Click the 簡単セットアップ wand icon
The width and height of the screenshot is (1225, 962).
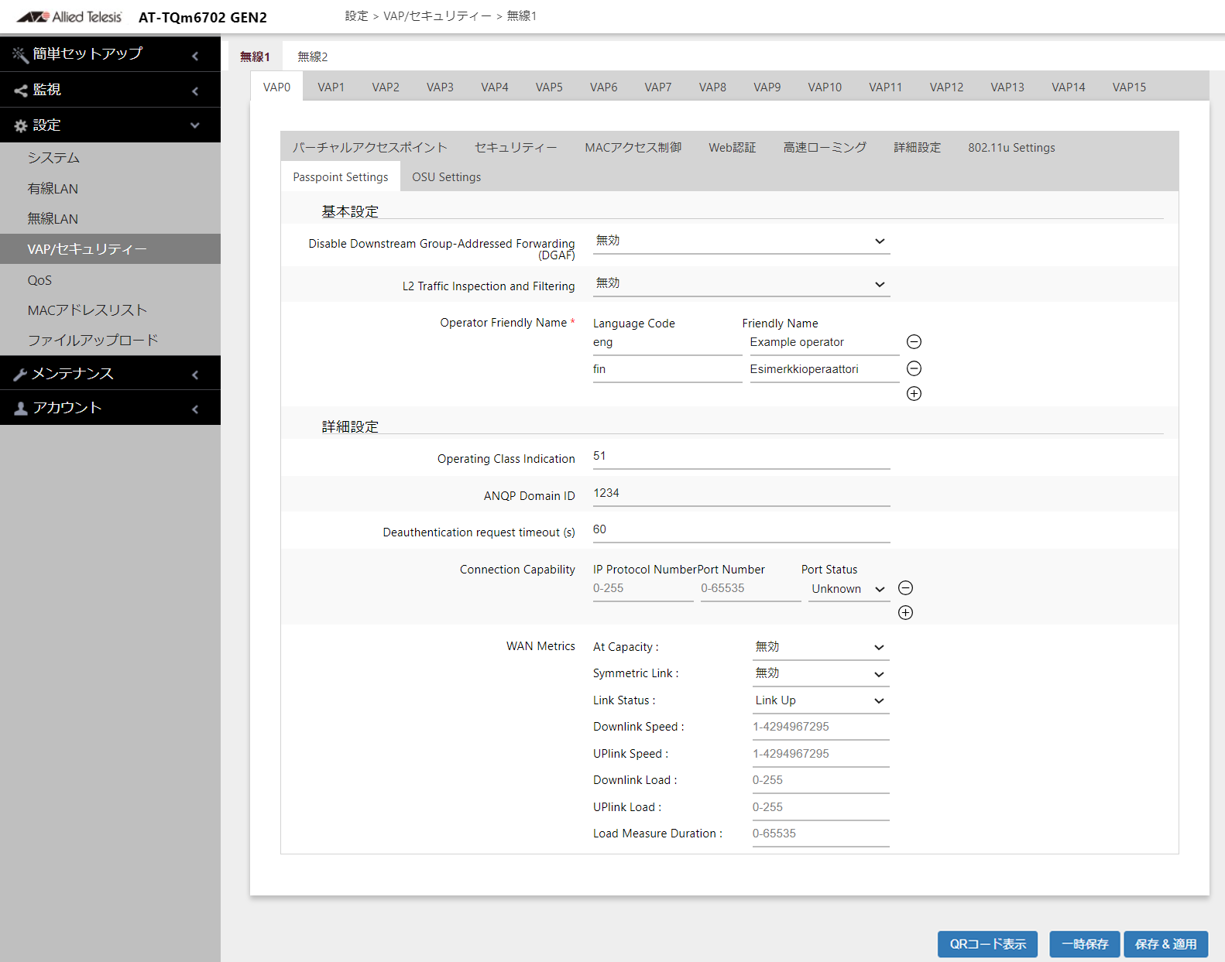tap(20, 54)
